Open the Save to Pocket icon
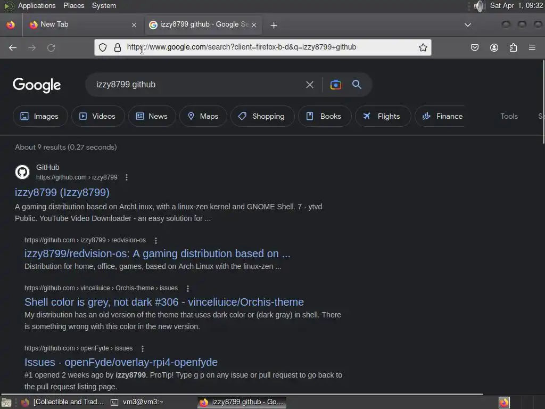 click(x=474, y=47)
